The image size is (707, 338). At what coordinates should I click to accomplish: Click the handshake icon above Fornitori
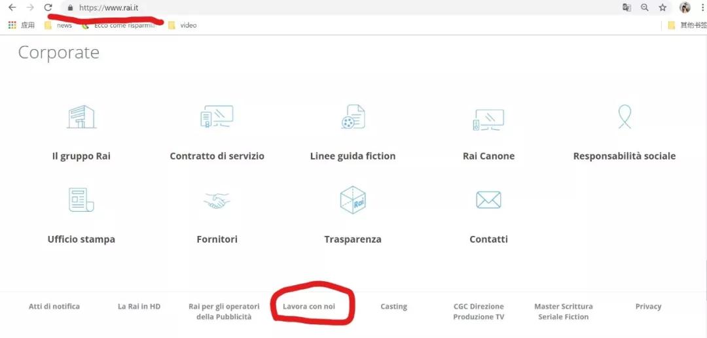217,201
